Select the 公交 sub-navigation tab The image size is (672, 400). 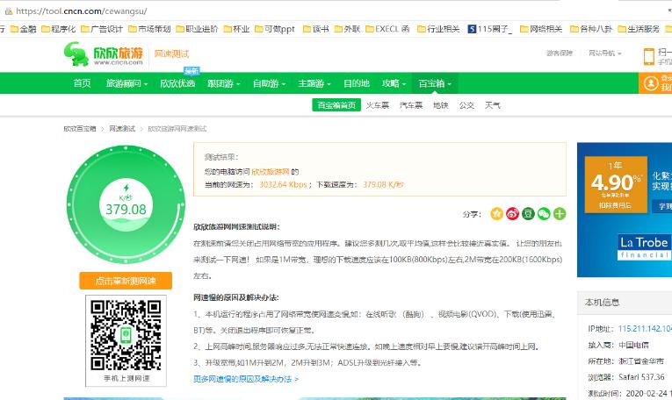(466, 105)
